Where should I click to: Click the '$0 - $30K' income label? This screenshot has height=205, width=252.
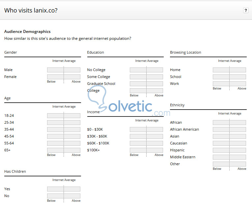[x=95, y=129]
